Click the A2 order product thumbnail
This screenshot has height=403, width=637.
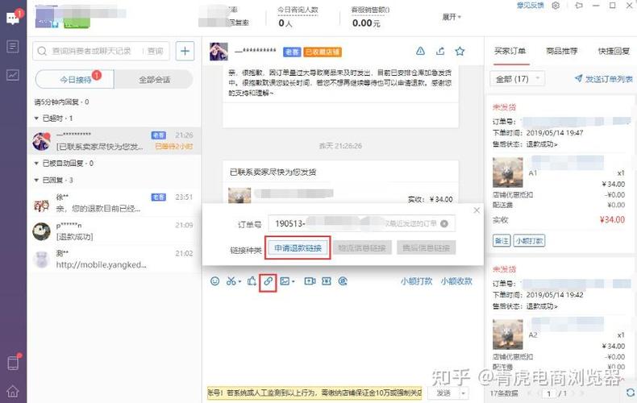(x=508, y=334)
